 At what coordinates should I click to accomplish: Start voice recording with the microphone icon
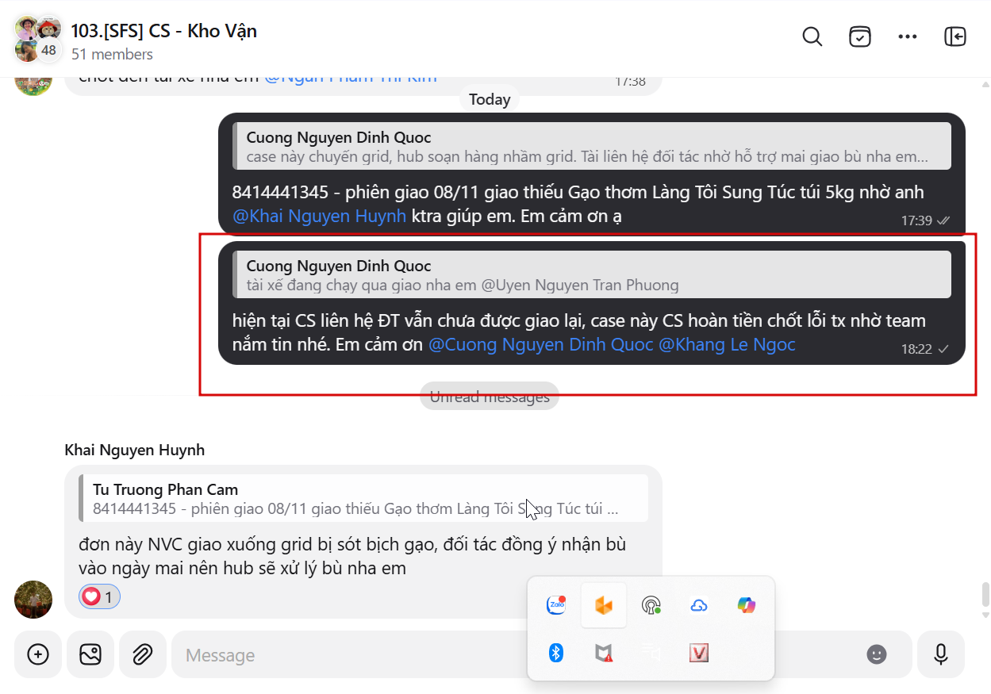click(x=941, y=654)
